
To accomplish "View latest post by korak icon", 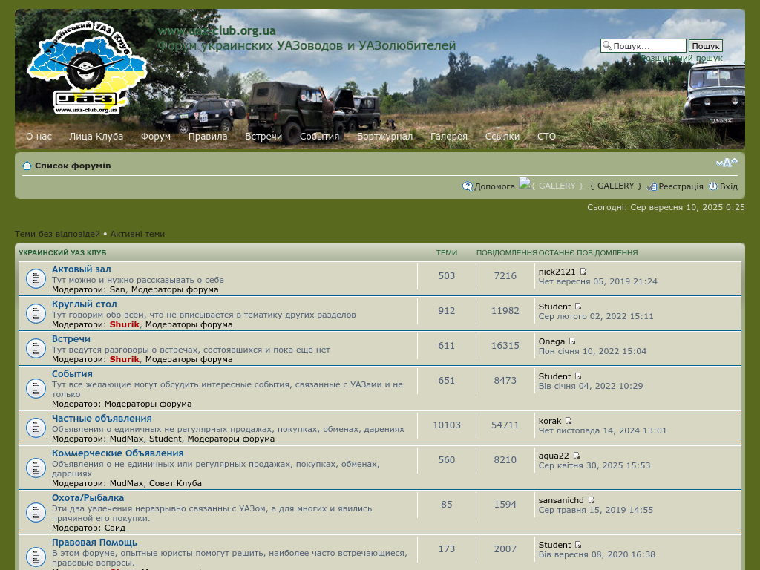I will click(569, 421).
